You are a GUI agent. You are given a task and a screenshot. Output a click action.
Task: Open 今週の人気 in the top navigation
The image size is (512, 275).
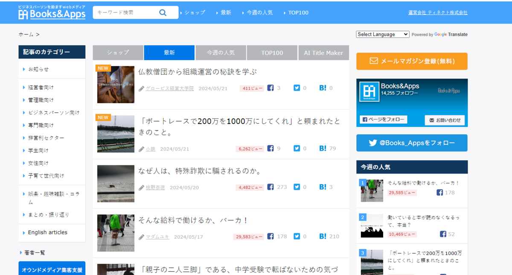tap(259, 13)
